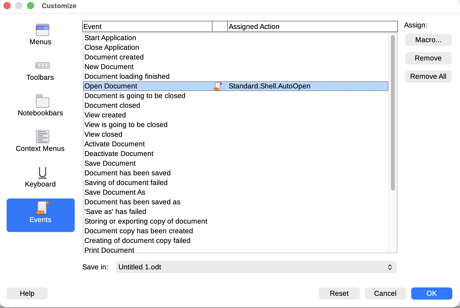Click the green zoom window button

30,6
